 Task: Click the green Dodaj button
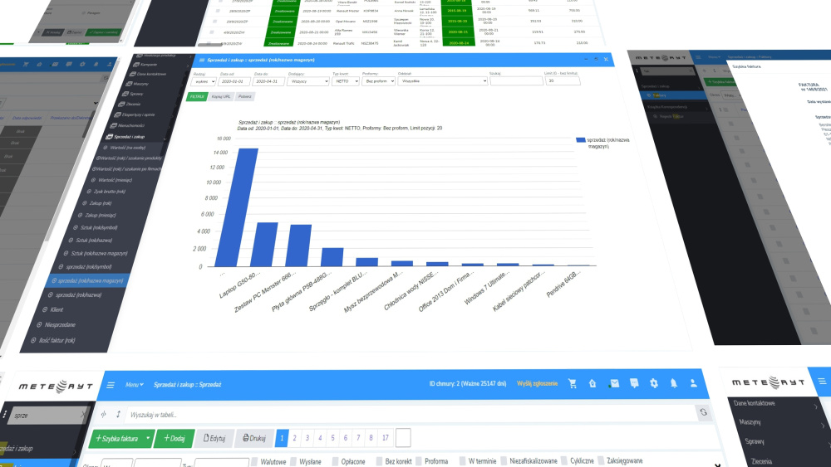(175, 439)
